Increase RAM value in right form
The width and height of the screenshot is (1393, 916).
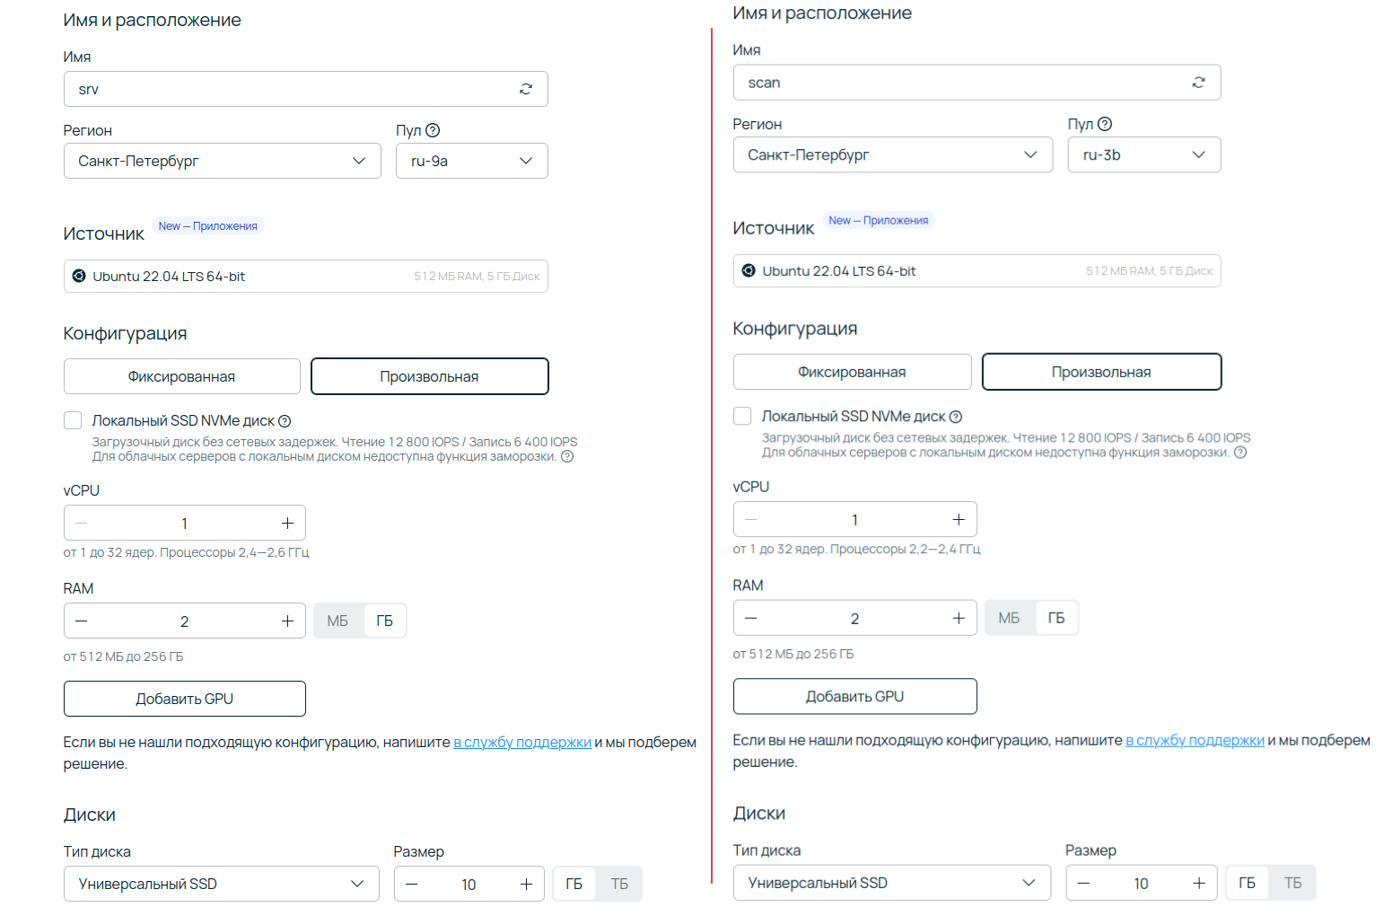(959, 618)
